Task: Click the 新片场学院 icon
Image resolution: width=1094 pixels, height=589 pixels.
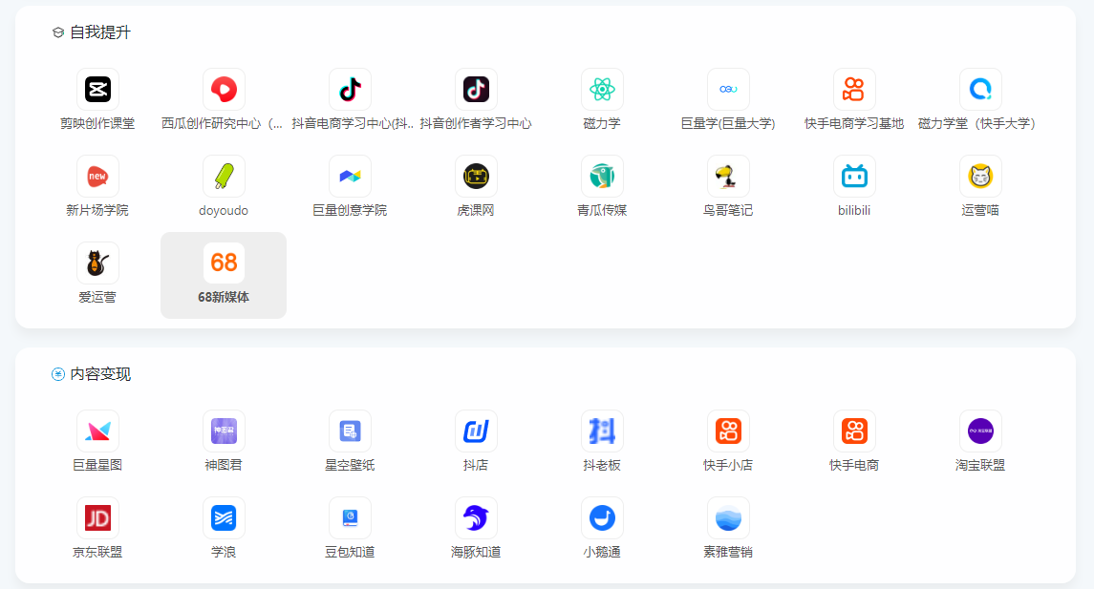Action: click(x=97, y=177)
